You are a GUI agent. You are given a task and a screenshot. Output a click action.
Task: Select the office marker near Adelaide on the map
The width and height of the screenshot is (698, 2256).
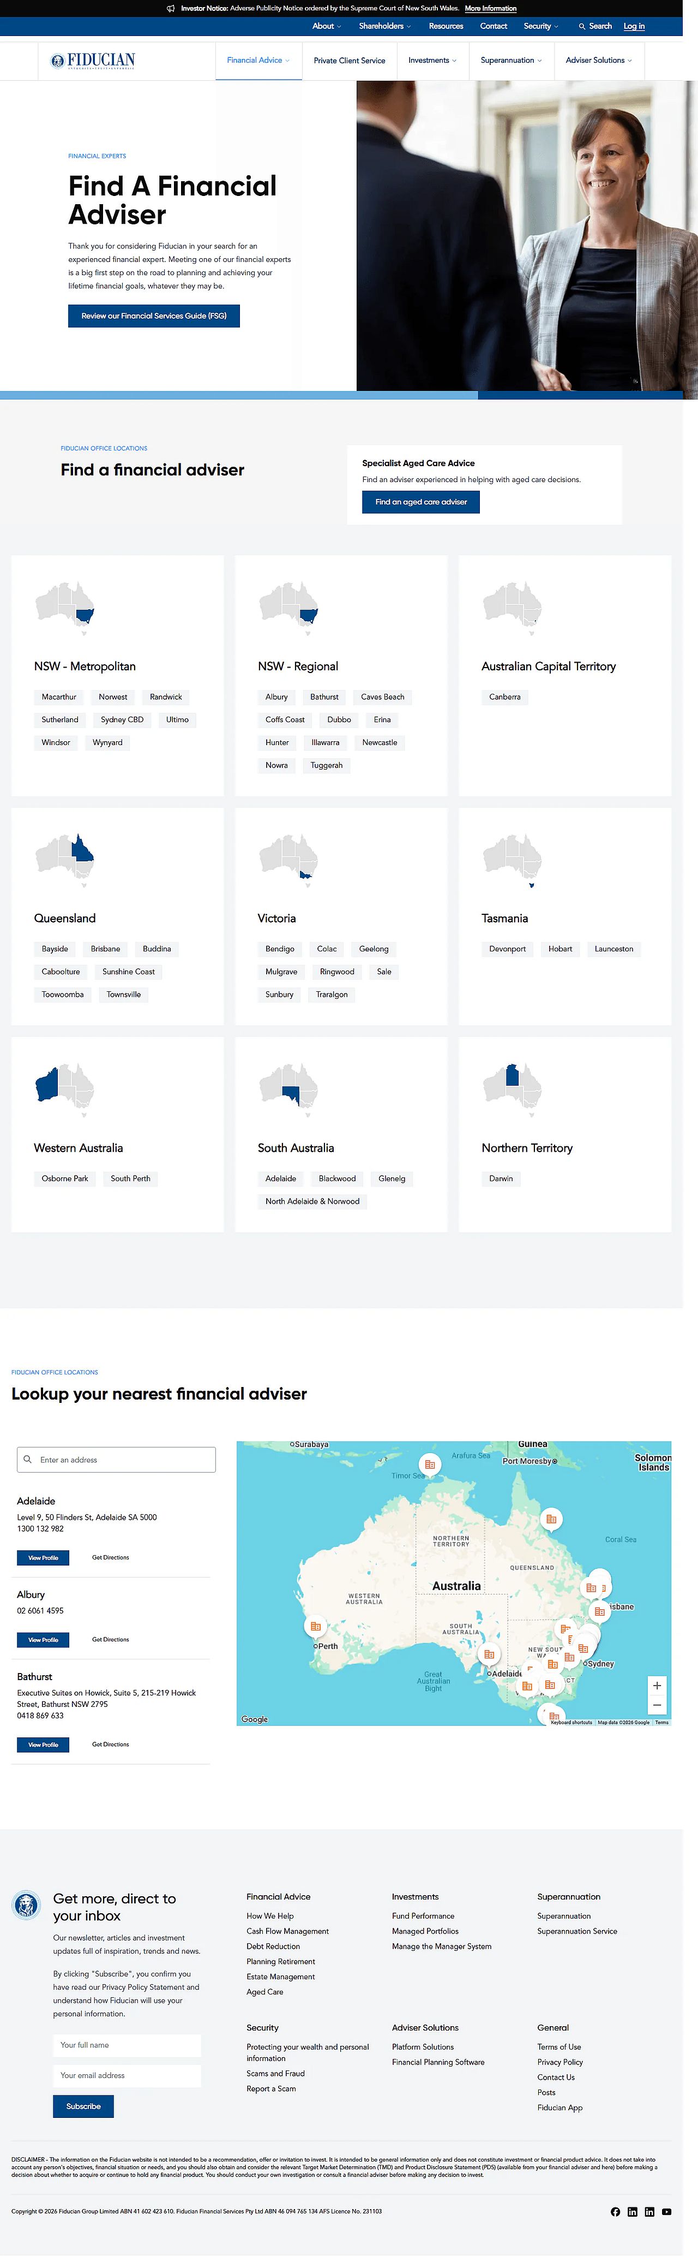pyautogui.click(x=489, y=1654)
